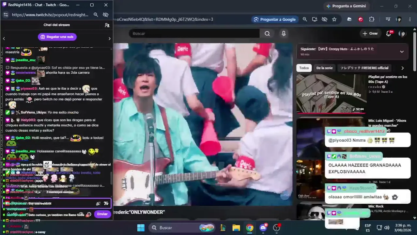The width and height of the screenshot is (417, 235).
Task: Click piyoao03 username in chat
Action: click(x=29, y=88)
